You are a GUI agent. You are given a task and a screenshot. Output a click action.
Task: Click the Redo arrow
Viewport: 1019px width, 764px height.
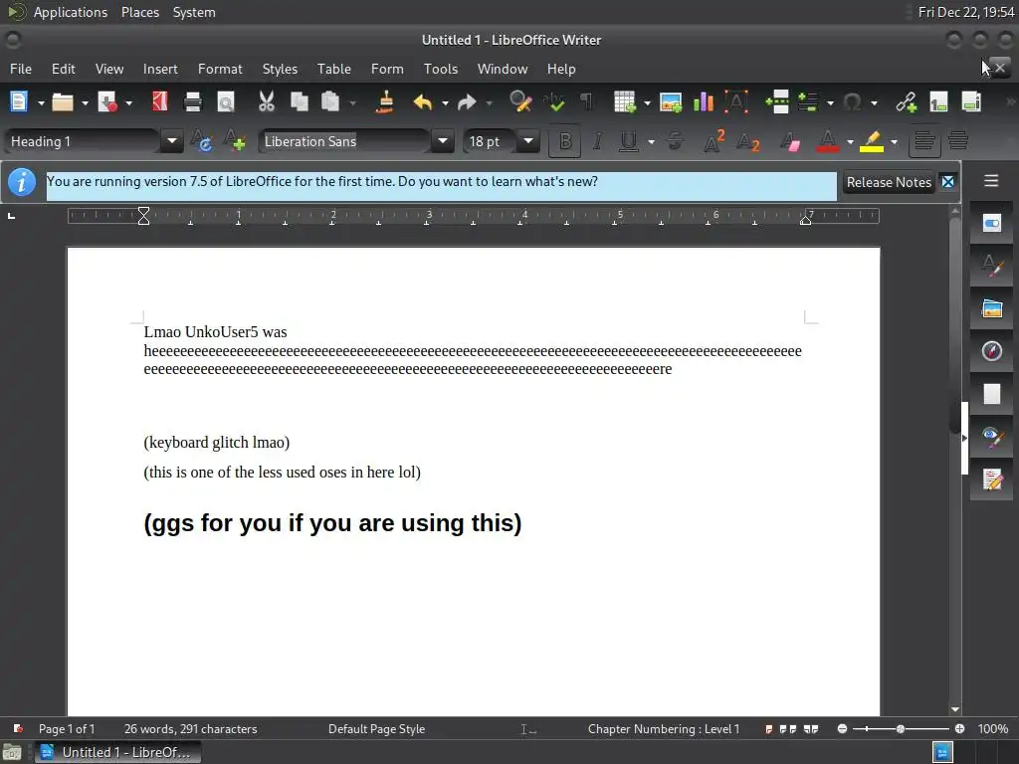pos(467,102)
